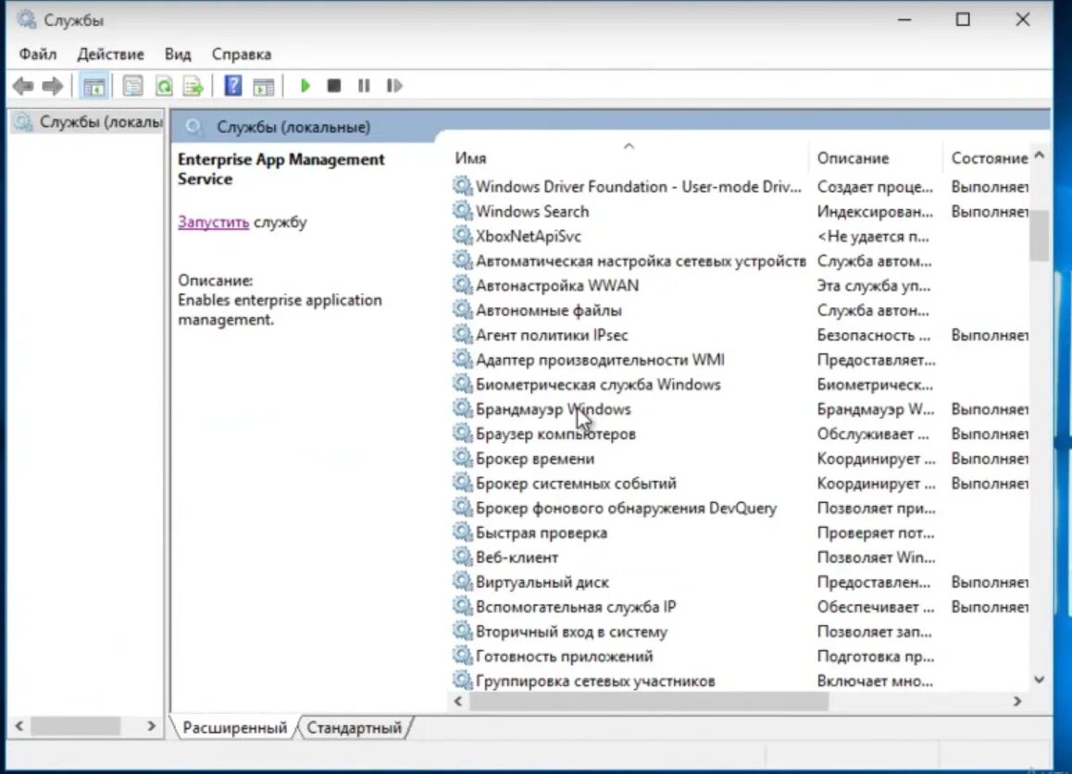Viewport: 1072px width, 774px height.
Task: Open Help with the question mark icon
Action: pyautogui.click(x=232, y=85)
